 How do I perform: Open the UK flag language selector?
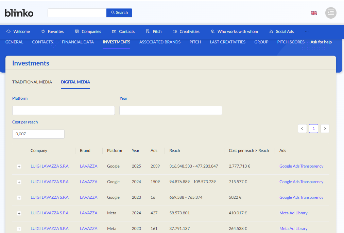coord(314,13)
